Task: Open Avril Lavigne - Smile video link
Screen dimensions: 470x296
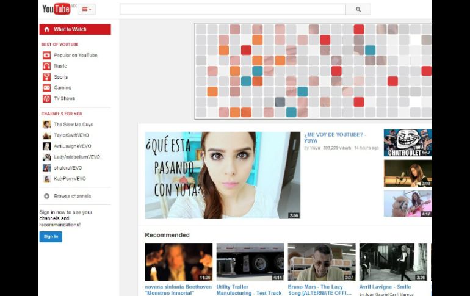Action: click(x=385, y=286)
